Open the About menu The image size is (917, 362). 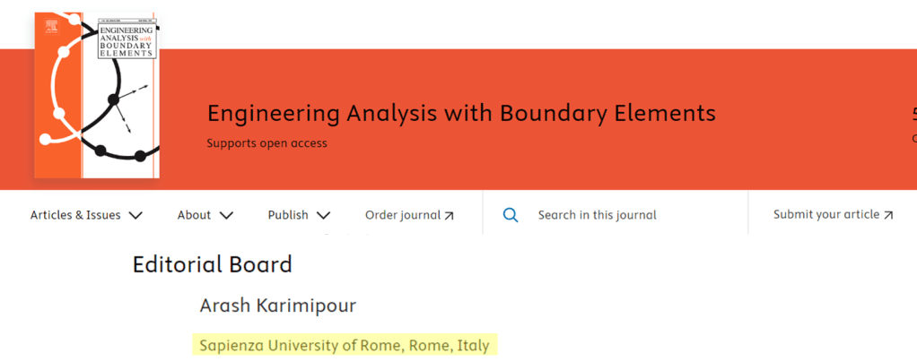point(194,215)
